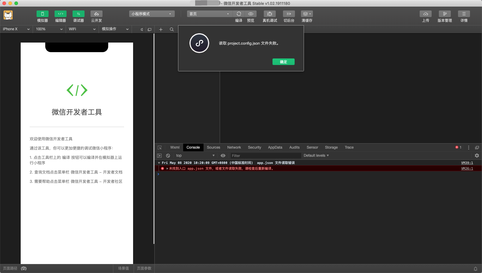Open the 小程序模式 mode dropdown
The height and width of the screenshot is (273, 482).
pos(152,14)
